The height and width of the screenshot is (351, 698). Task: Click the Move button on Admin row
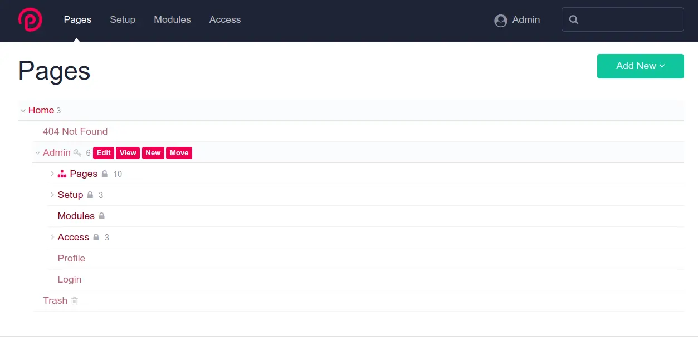pyautogui.click(x=179, y=153)
